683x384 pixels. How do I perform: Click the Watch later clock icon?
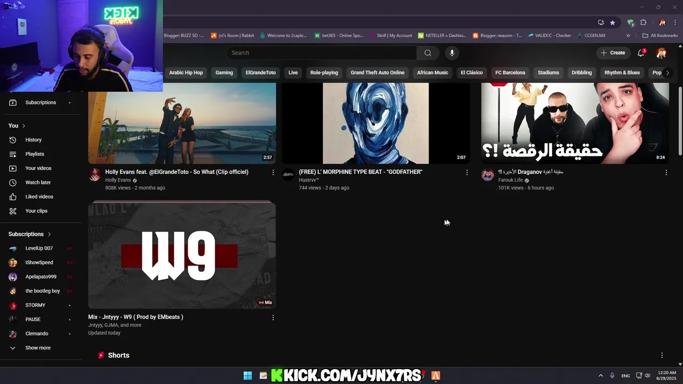(13, 182)
